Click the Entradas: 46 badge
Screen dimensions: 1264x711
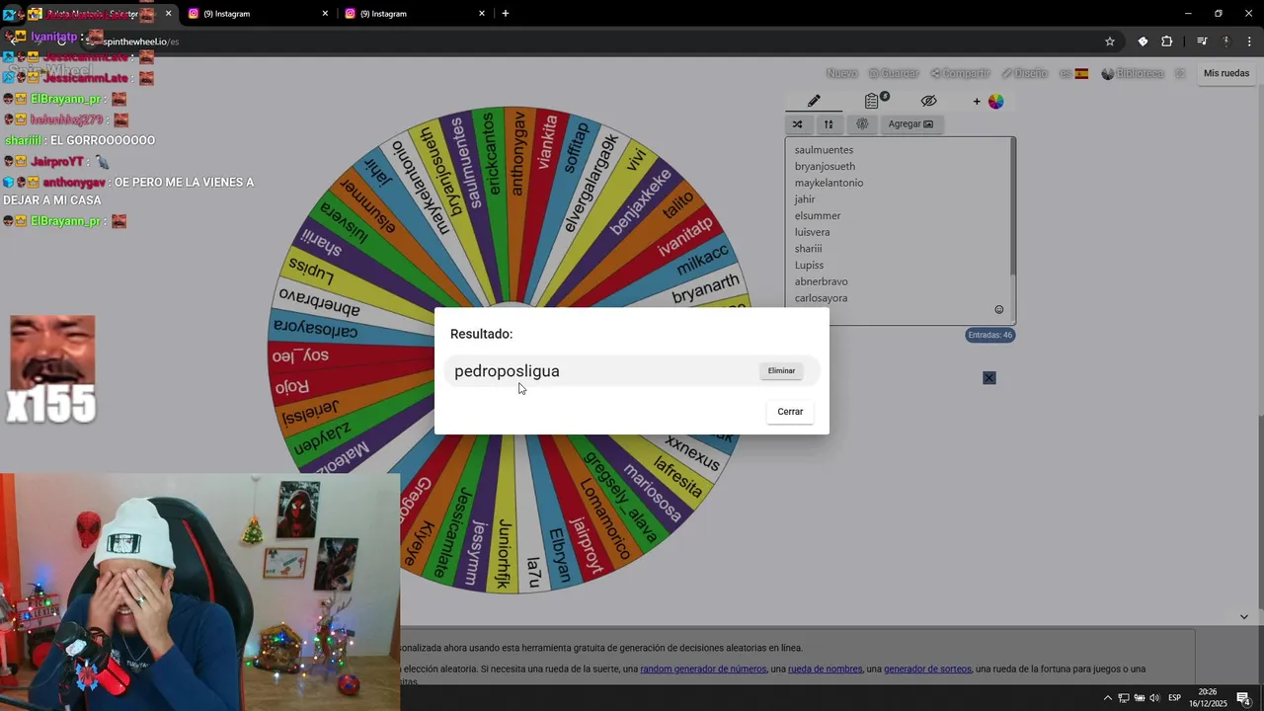pos(989,336)
